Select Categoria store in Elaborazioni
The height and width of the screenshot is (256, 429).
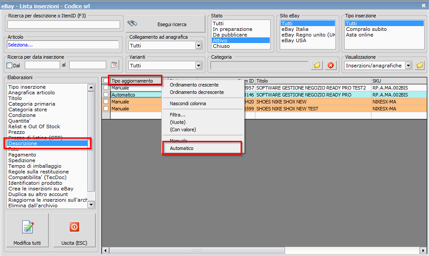pyautogui.click(x=47, y=110)
